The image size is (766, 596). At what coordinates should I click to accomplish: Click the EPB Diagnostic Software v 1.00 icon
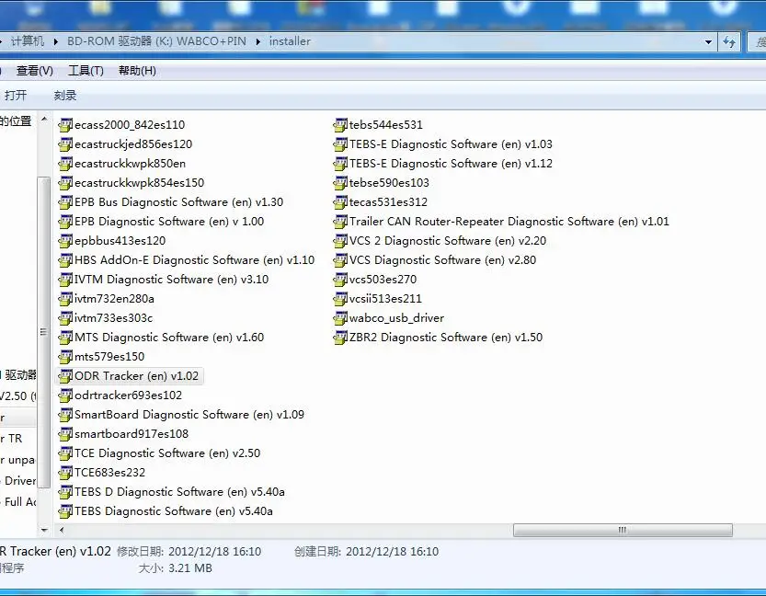pyautogui.click(x=65, y=222)
